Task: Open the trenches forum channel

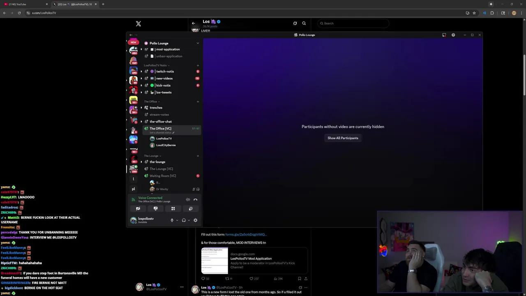Action: coord(171,108)
